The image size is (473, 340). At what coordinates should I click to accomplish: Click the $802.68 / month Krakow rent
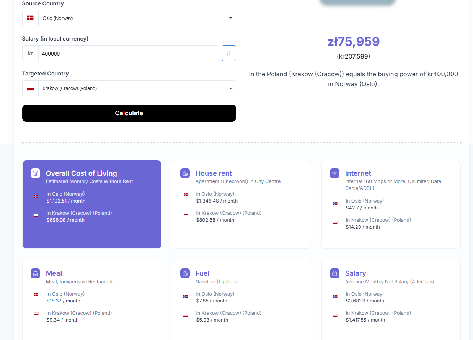point(215,220)
